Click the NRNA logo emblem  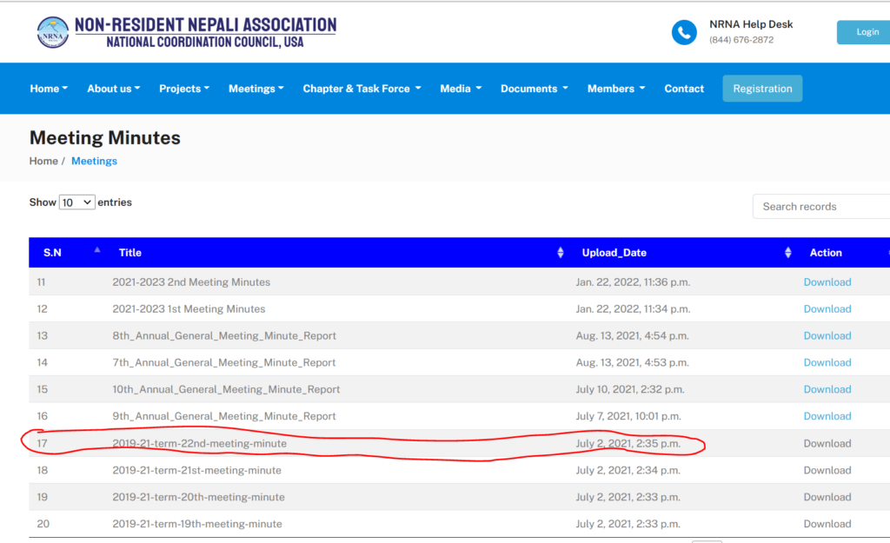[52, 32]
